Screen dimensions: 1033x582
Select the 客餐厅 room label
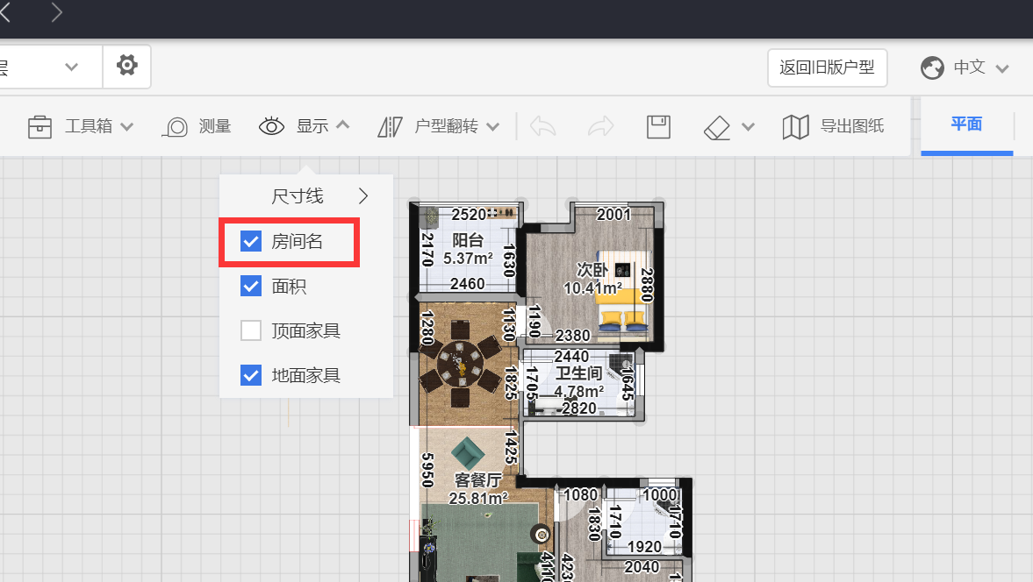click(x=477, y=480)
